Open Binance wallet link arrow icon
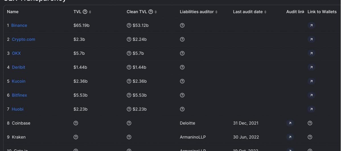Image resolution: width=341 pixels, height=151 pixels. [311, 25]
